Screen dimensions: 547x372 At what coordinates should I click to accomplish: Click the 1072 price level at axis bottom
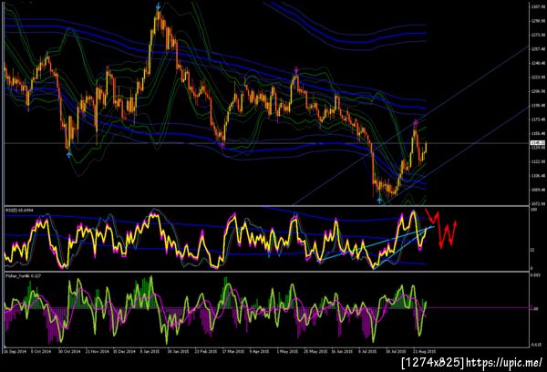coord(538,204)
